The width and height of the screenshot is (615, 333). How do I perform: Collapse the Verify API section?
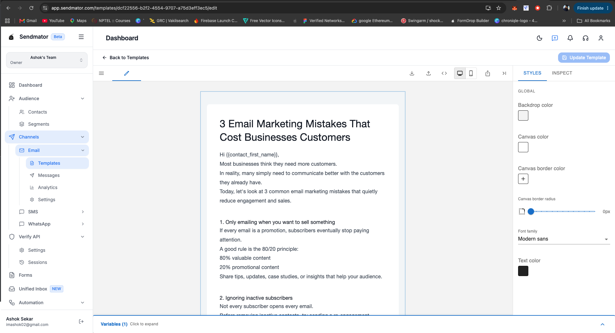point(83,237)
